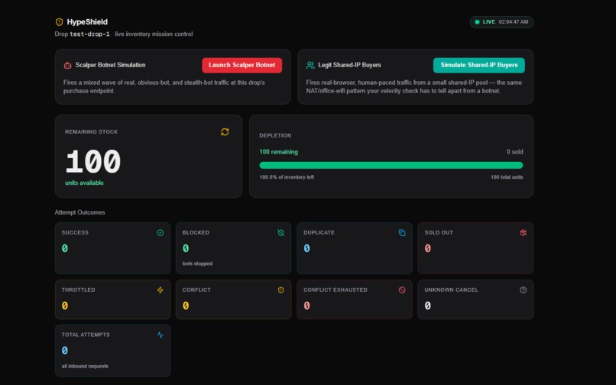The image size is (616, 385).
Task: Click the all inbound requests caption
Action: pyautogui.click(x=85, y=367)
